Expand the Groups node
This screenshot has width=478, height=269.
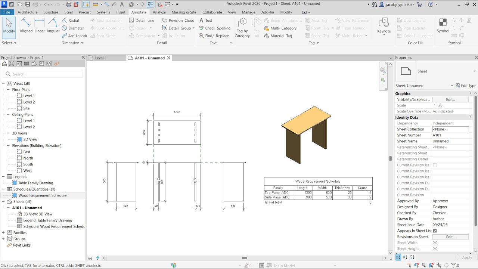point(3,239)
